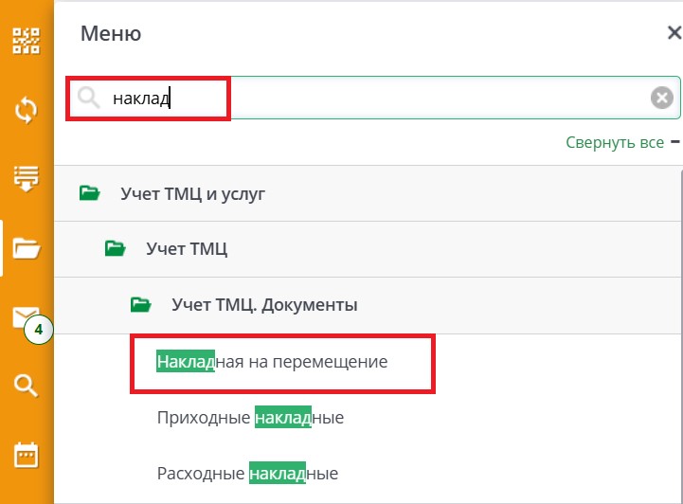The width and height of the screenshot is (683, 504).
Task: Click the Меню panel title
Action: point(111,34)
